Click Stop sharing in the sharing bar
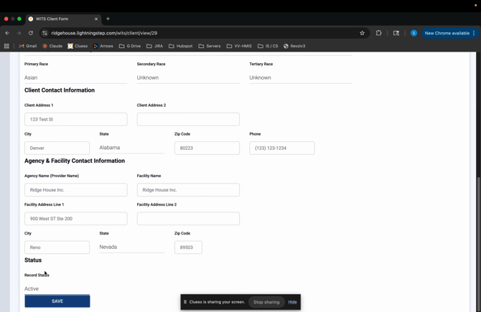 coord(266,302)
